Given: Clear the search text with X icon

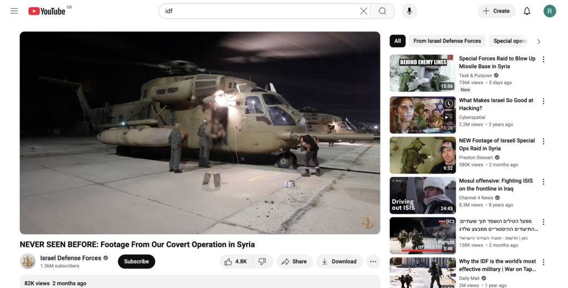Looking at the screenshot, I should point(363,11).
